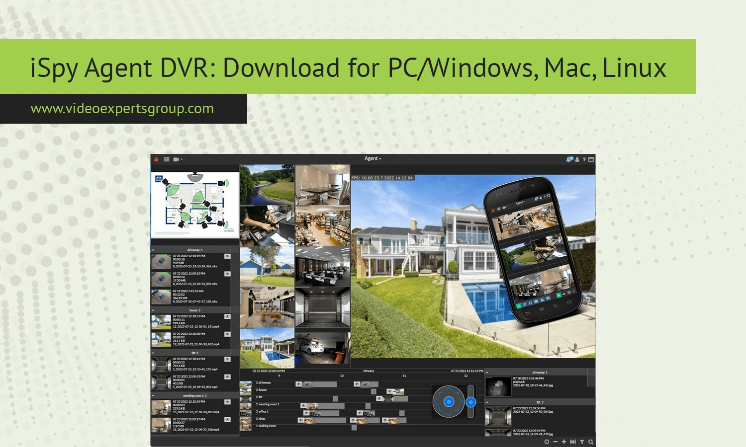Open the Agent title dropdown

click(x=373, y=158)
